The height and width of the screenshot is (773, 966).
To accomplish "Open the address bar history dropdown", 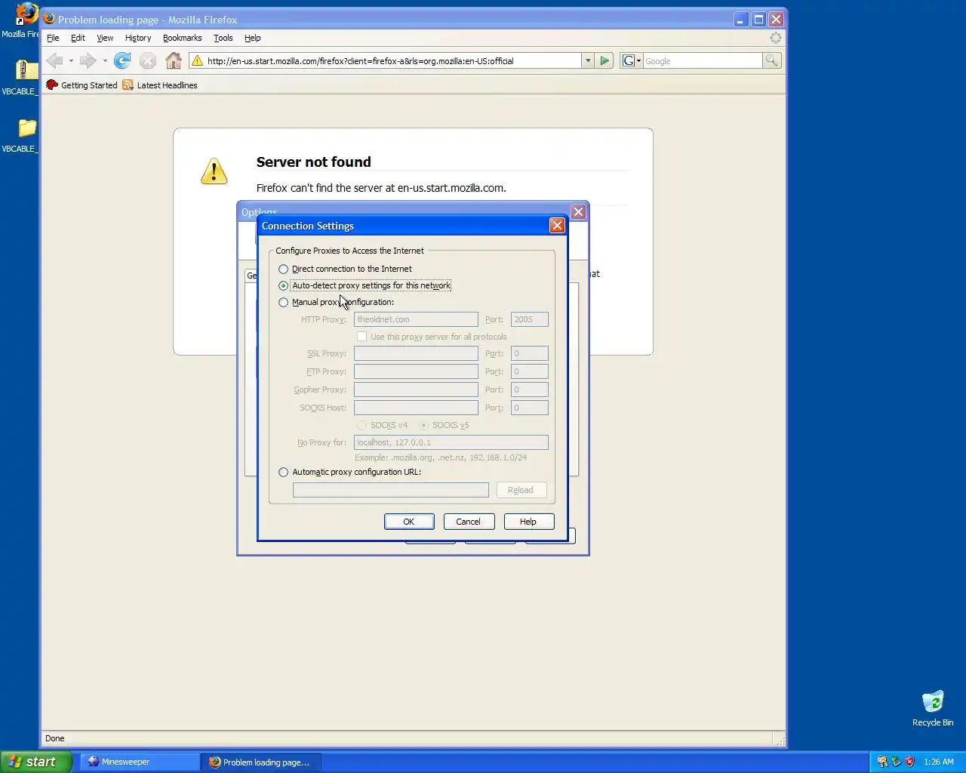I will pyautogui.click(x=587, y=60).
